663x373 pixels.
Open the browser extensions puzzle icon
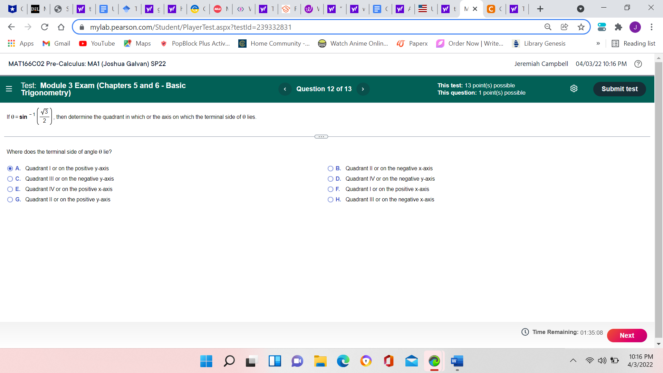click(618, 27)
